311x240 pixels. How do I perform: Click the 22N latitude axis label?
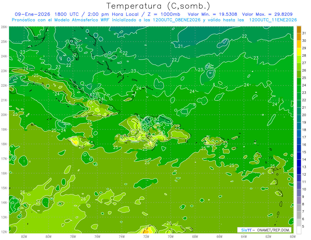[4, 85]
